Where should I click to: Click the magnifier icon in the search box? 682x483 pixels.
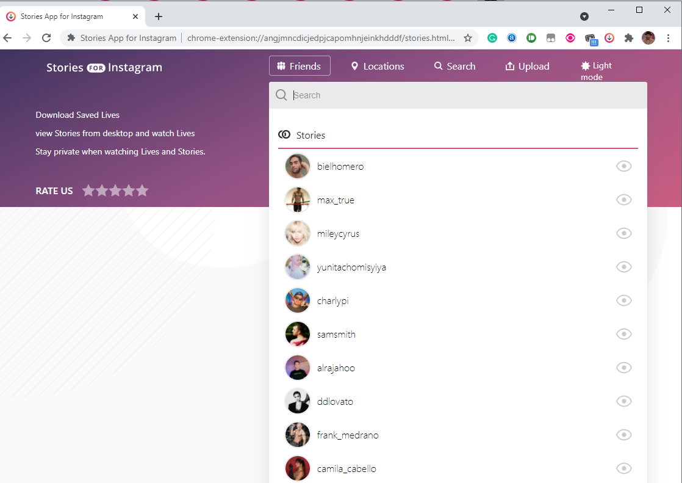coord(281,95)
